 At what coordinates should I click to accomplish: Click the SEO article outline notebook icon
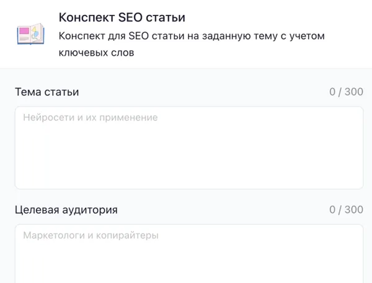point(31,34)
